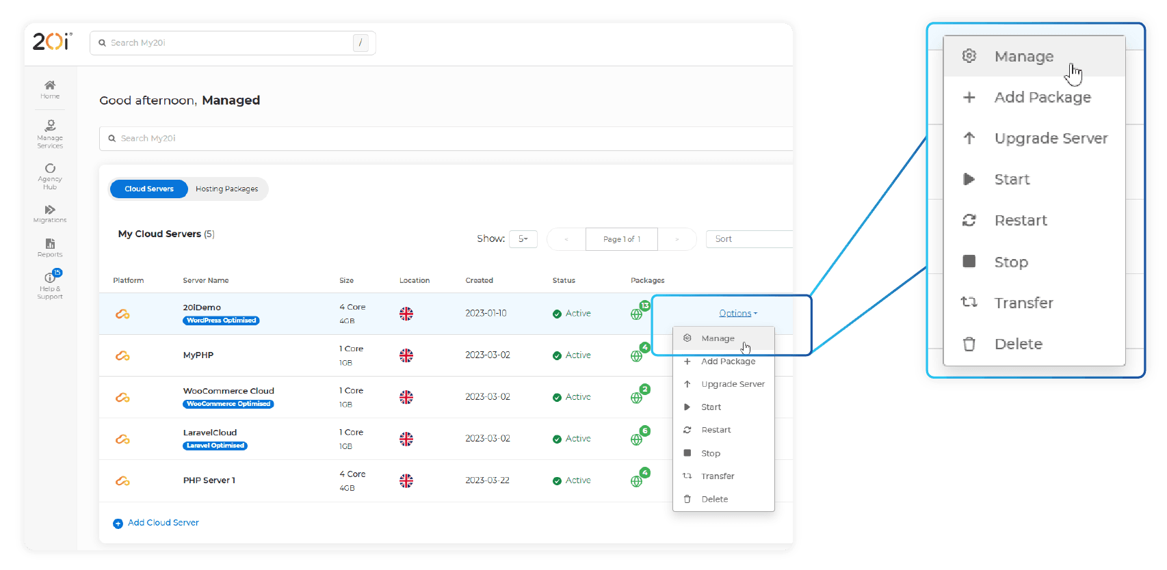Open Reports in the sidebar

click(50, 247)
